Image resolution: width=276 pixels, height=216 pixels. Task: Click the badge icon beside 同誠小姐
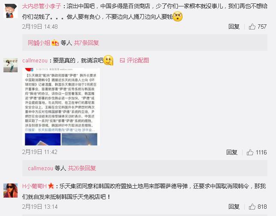55,43
